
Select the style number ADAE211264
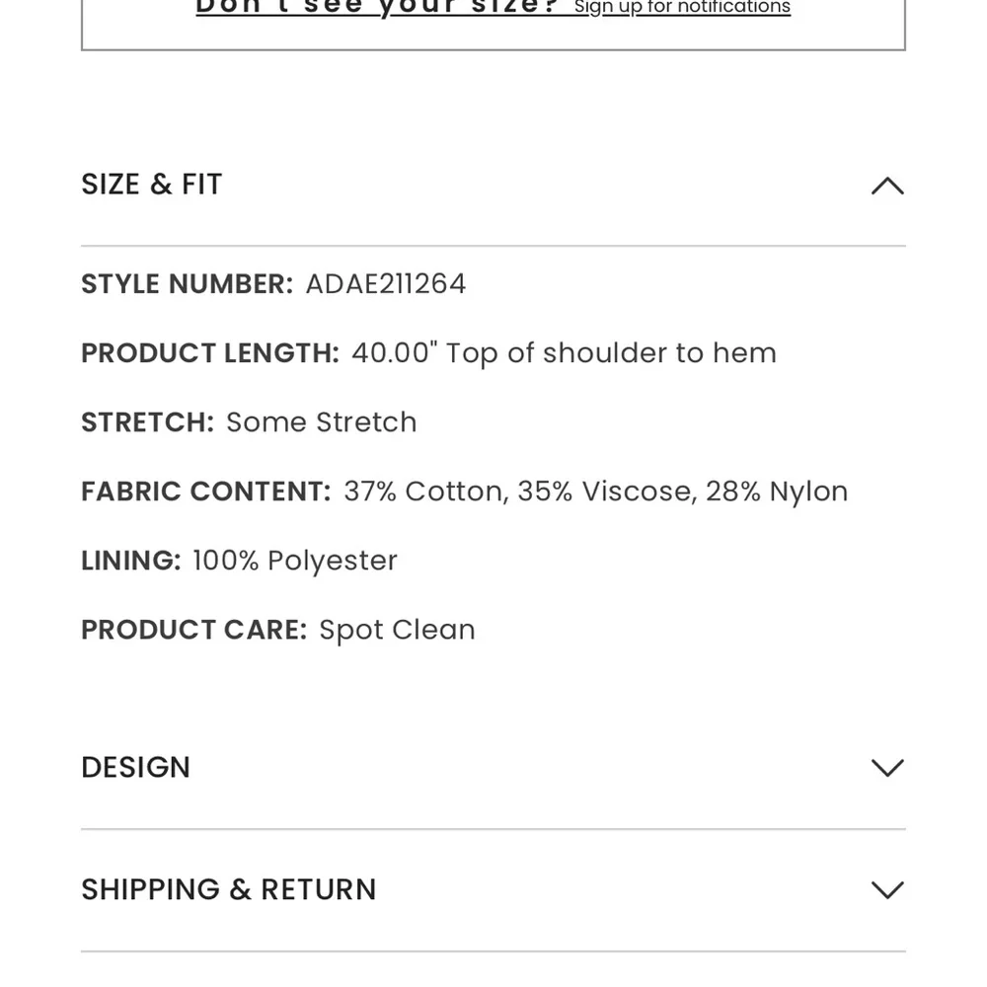click(x=386, y=284)
